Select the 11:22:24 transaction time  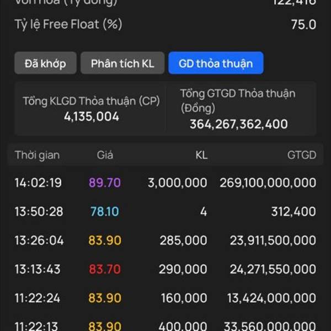pyautogui.click(x=38, y=298)
